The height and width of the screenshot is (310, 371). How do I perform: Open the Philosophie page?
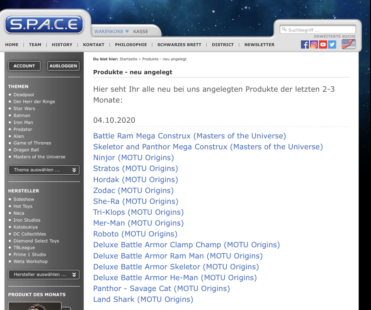click(131, 45)
